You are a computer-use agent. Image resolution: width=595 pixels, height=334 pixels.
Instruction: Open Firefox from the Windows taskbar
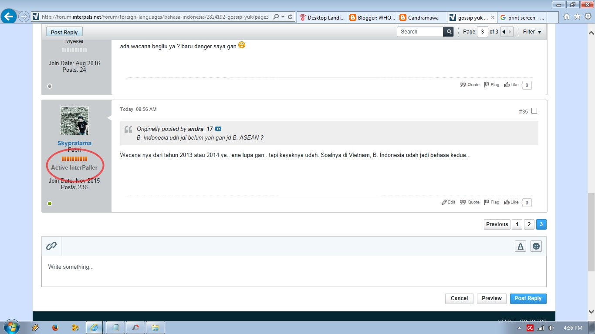[55, 327]
